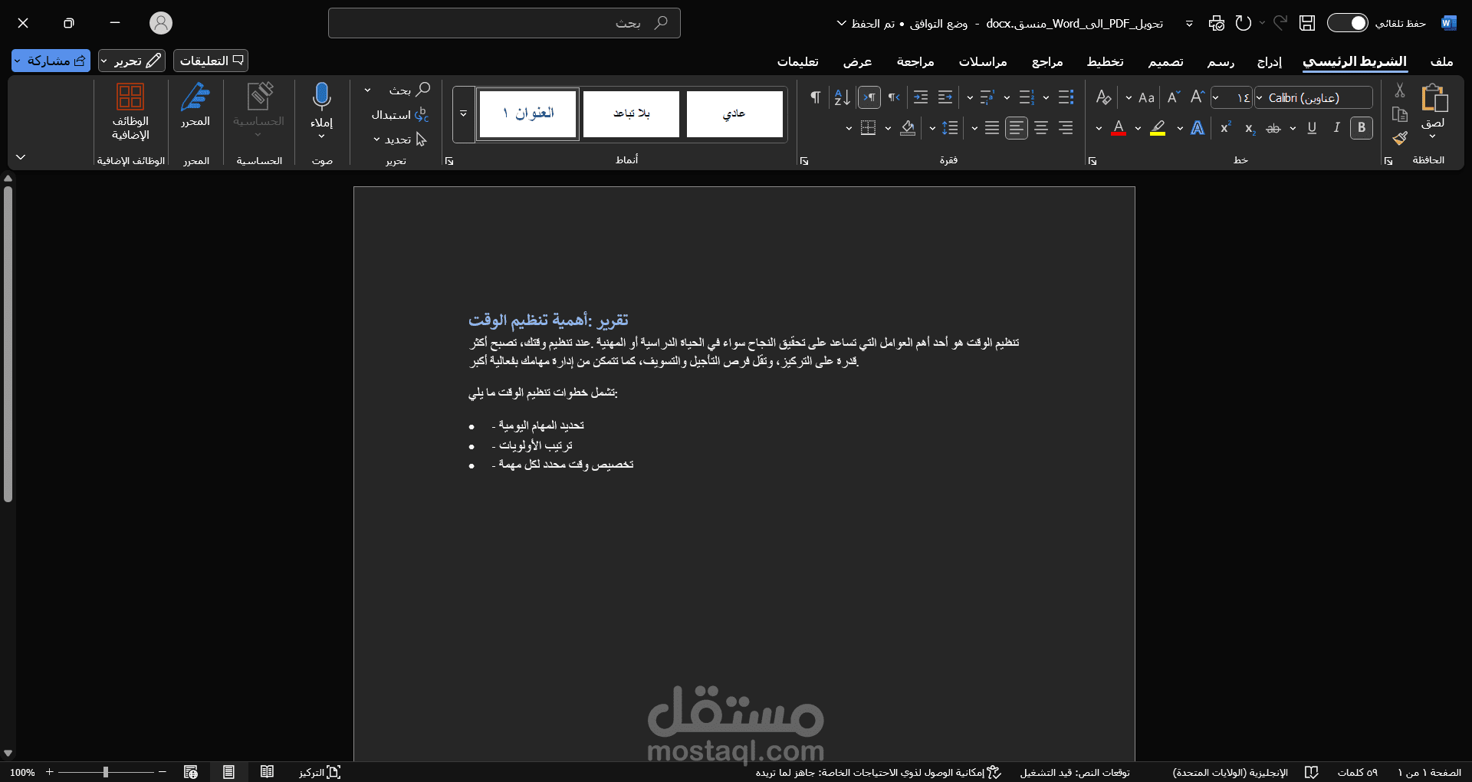The image size is (1472, 782).
Task: Click the Paste (لصق) clipboard icon
Action: click(x=1434, y=99)
